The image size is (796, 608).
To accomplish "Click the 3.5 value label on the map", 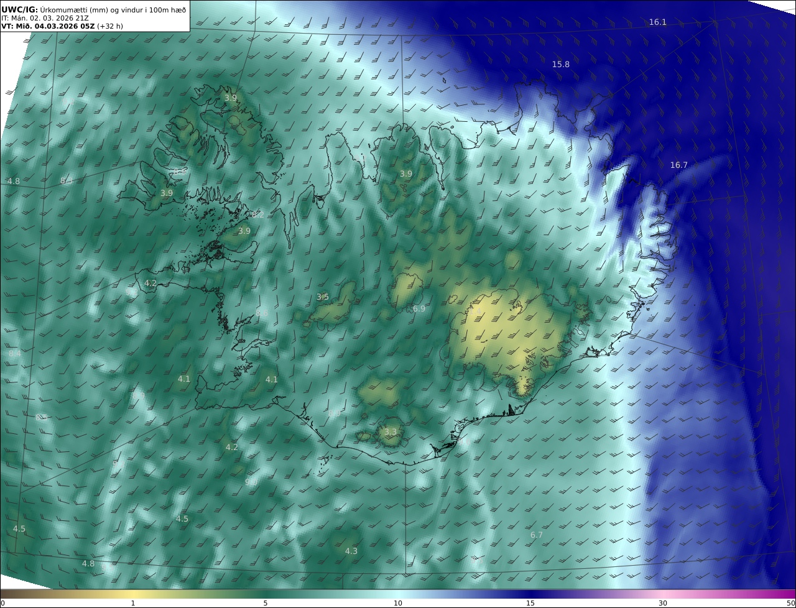I will tap(323, 297).
